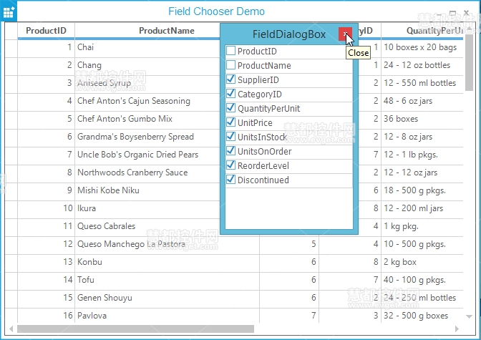Click the '10 boxes x 20 bags' cell
The width and height of the screenshot is (481, 340).
[422, 47]
